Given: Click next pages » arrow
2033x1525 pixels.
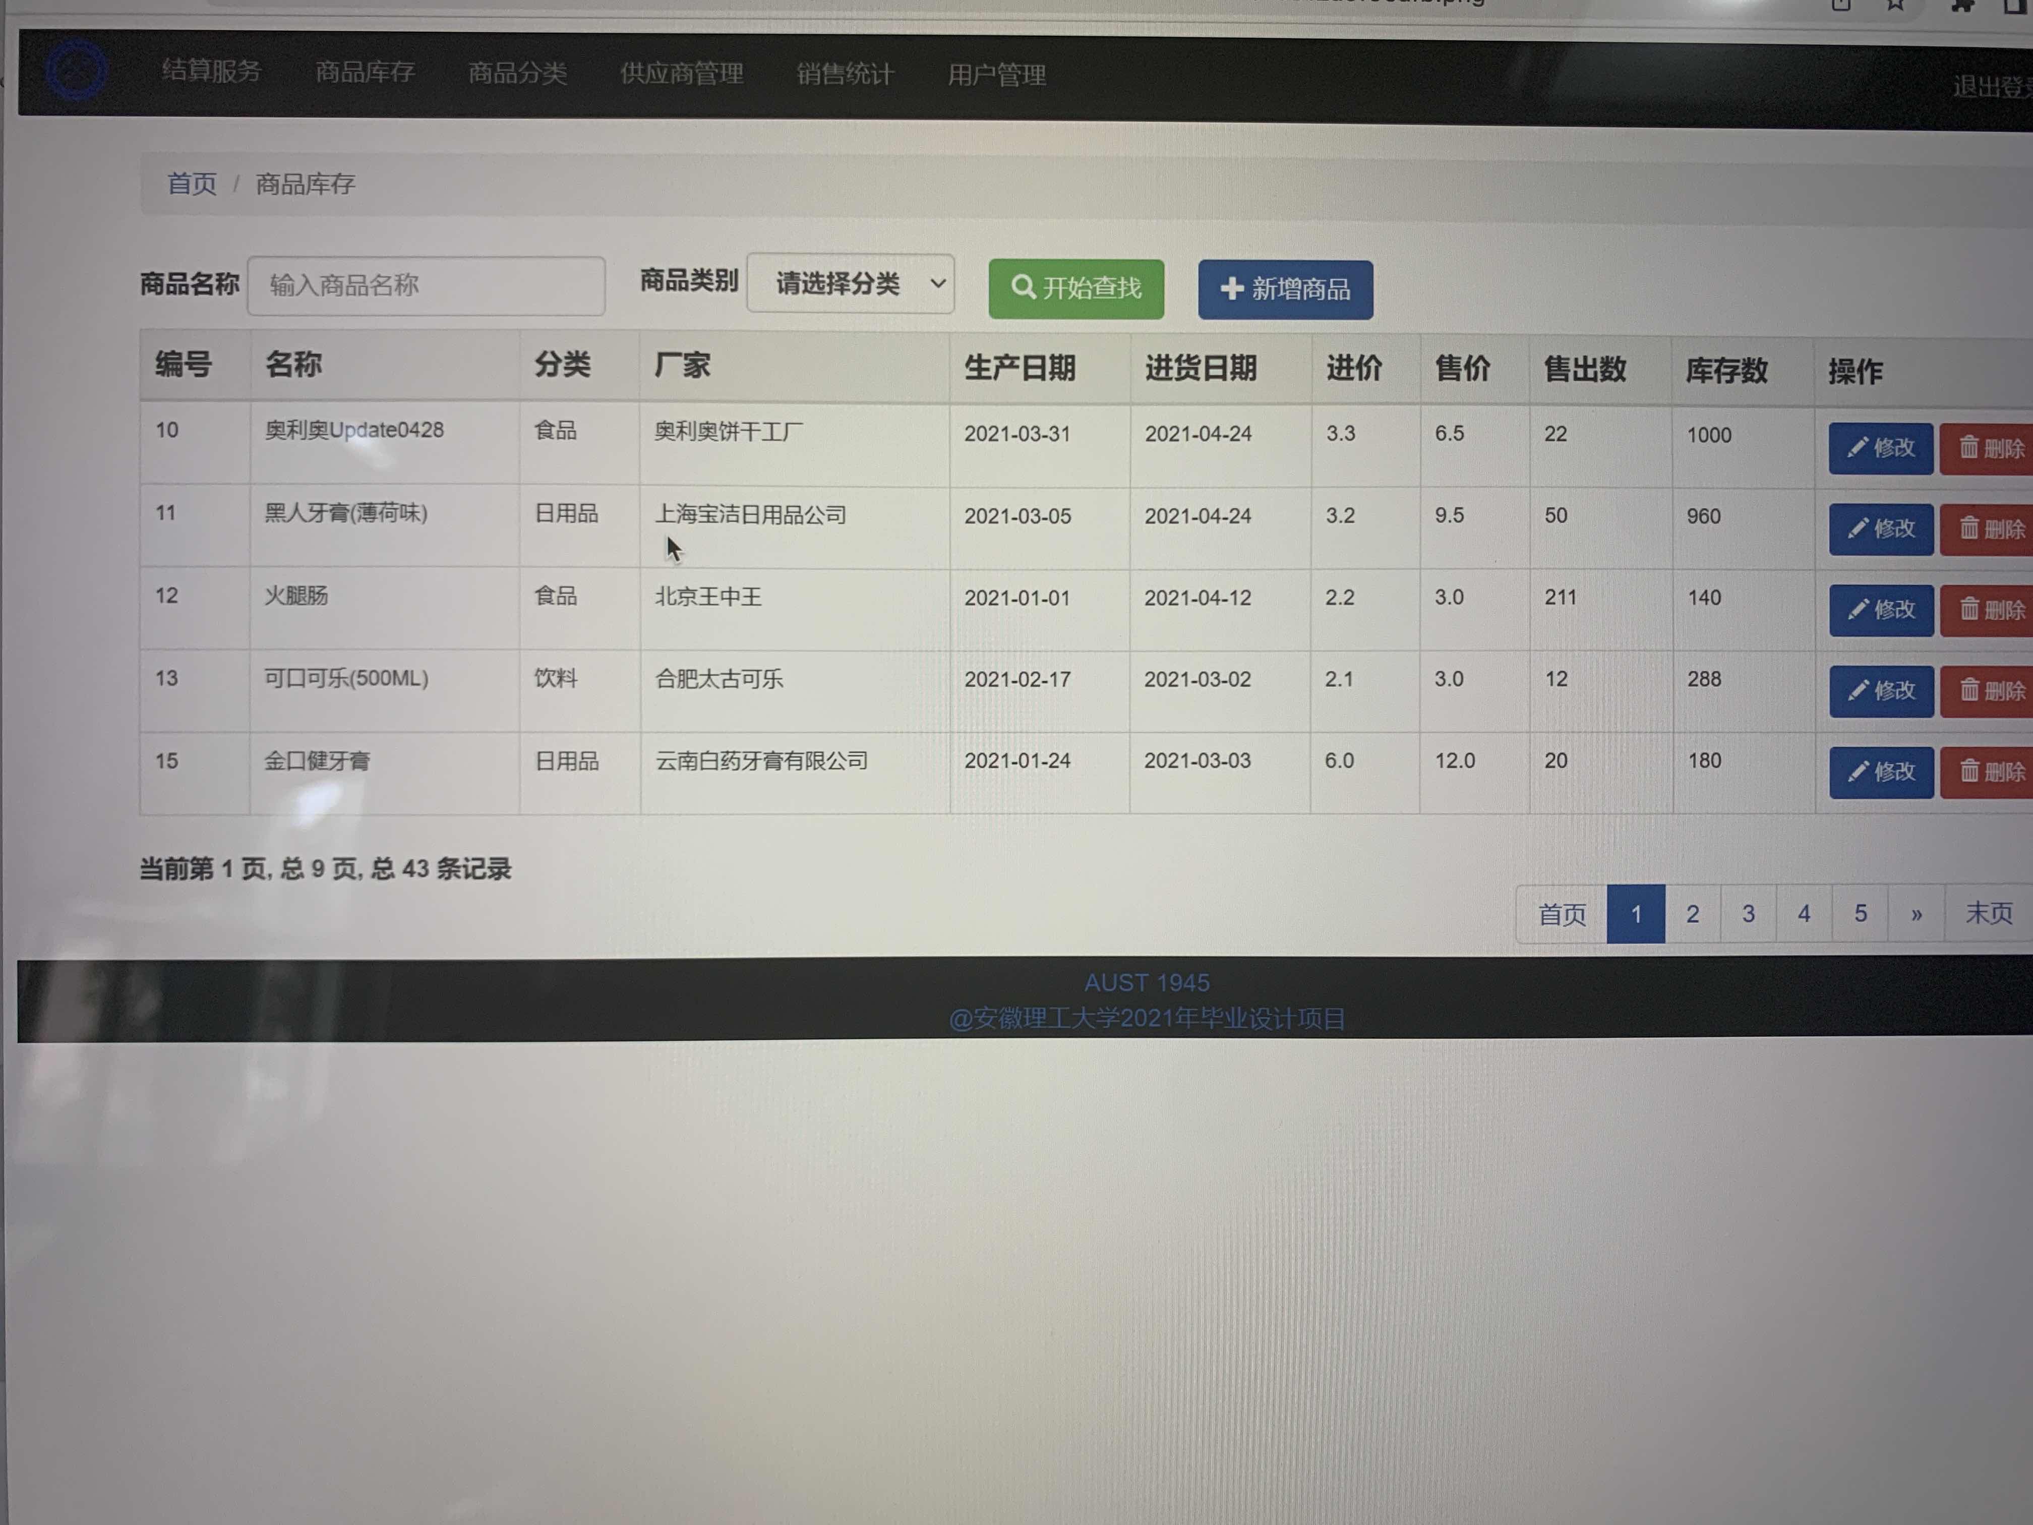Looking at the screenshot, I should (x=1917, y=915).
